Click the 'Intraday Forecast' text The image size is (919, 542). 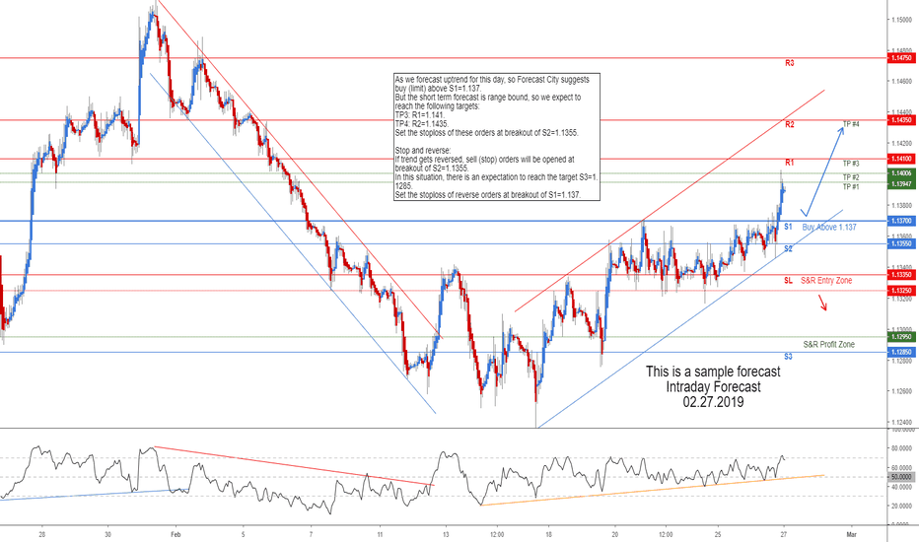coord(713,386)
